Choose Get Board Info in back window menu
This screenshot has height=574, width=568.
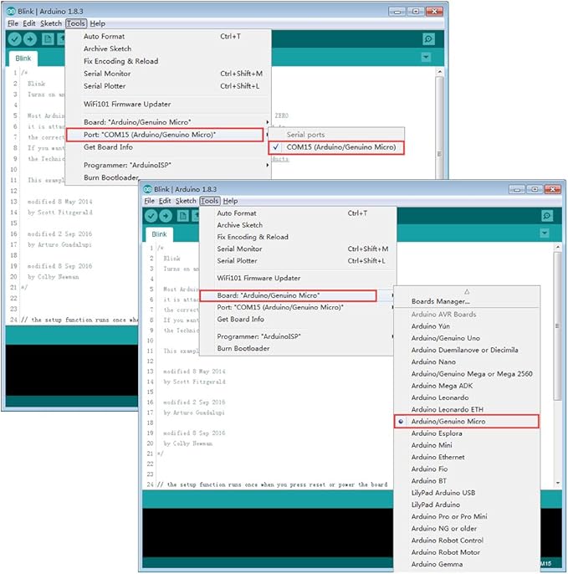point(168,147)
